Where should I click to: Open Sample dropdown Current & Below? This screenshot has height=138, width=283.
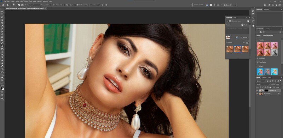(94, 5)
